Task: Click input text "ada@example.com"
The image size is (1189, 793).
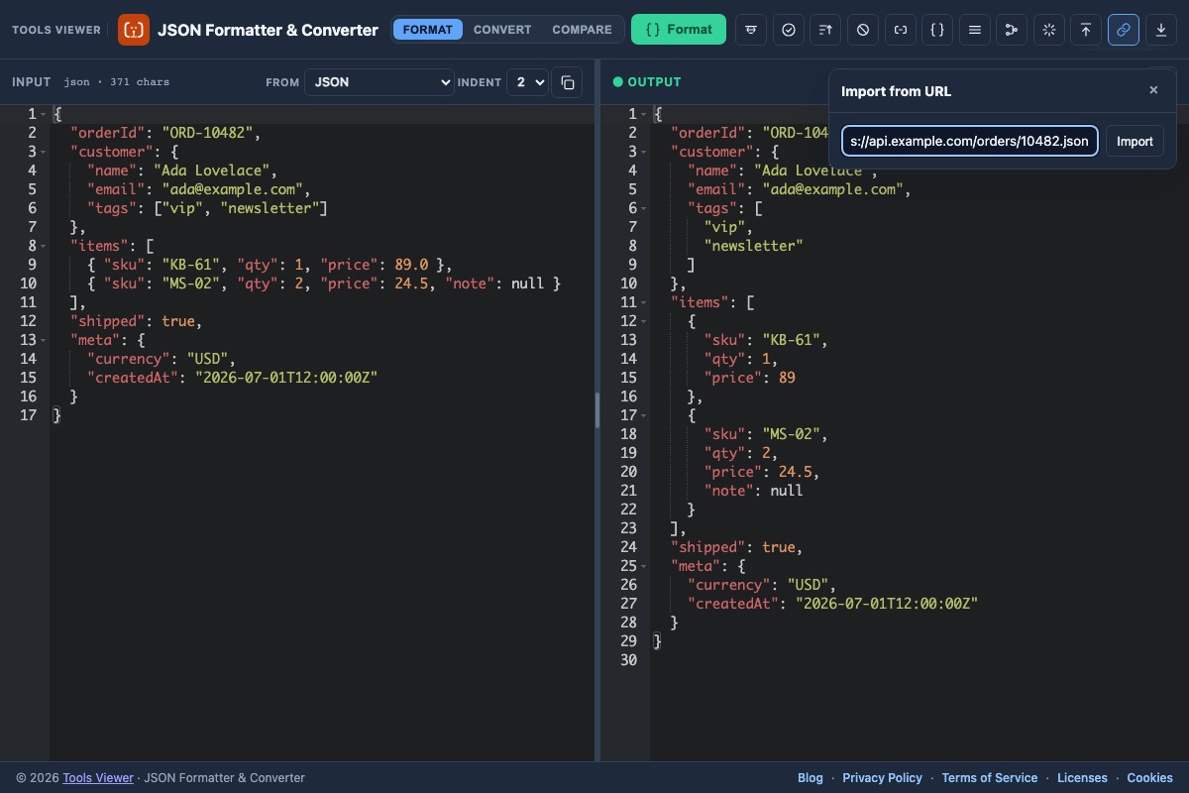Action: (232, 189)
